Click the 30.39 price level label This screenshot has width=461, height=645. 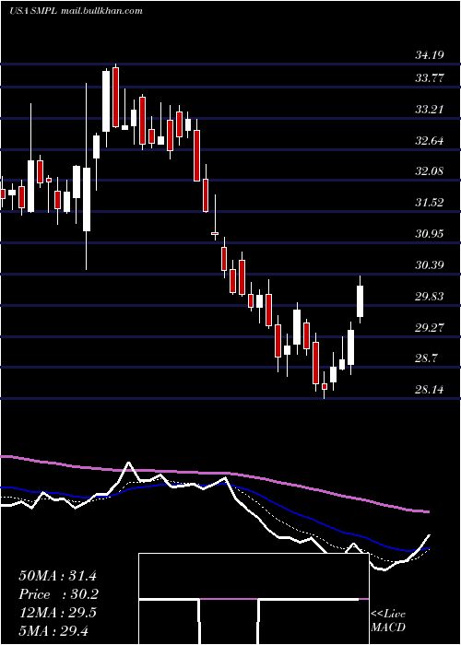click(x=430, y=265)
